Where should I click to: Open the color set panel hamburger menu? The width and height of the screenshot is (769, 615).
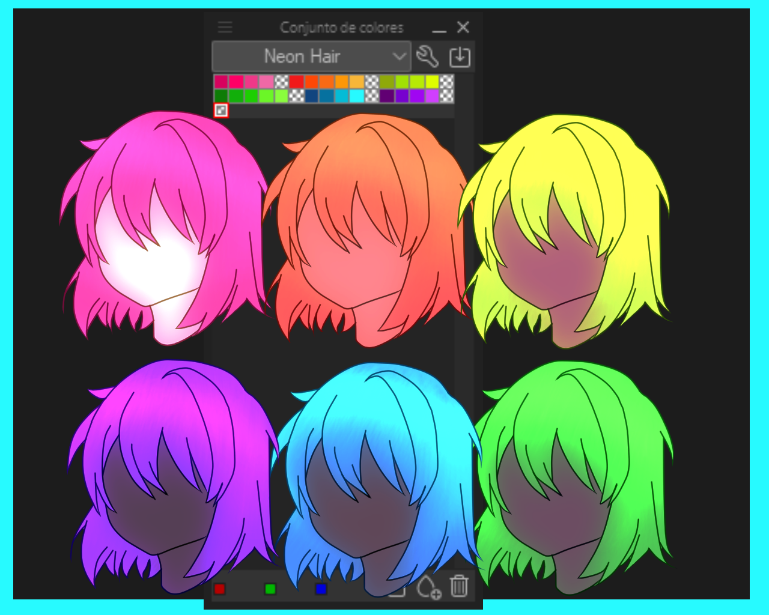pyautogui.click(x=225, y=27)
